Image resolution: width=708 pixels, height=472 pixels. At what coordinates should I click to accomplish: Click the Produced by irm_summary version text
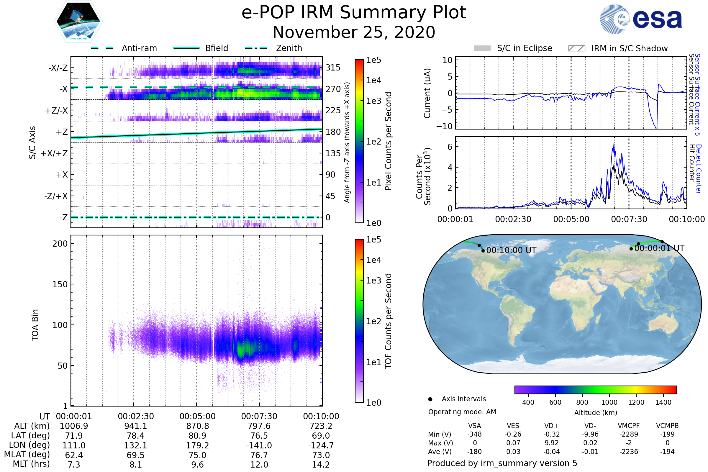pyautogui.click(x=502, y=463)
